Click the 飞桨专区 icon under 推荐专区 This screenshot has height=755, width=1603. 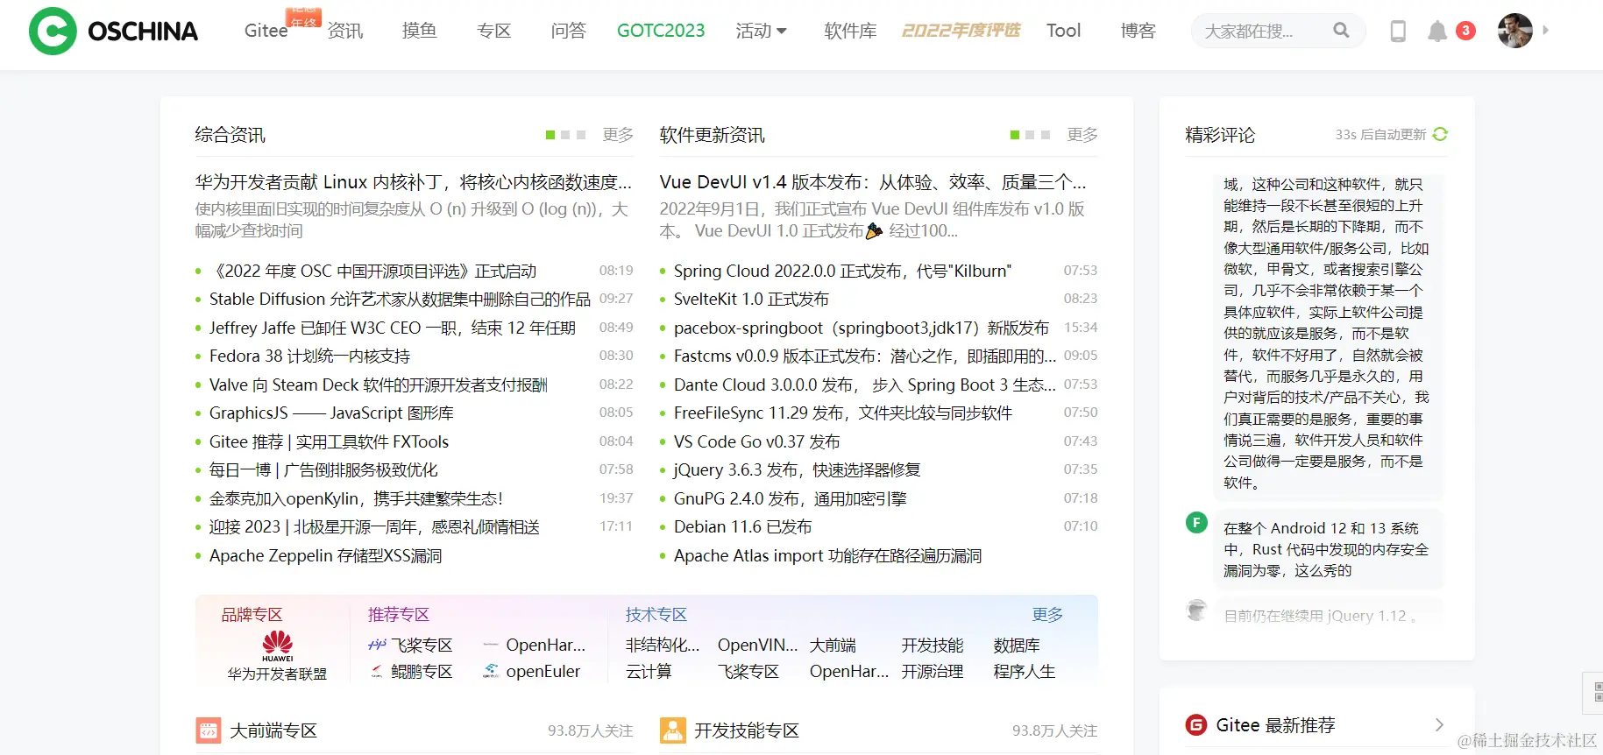(377, 645)
